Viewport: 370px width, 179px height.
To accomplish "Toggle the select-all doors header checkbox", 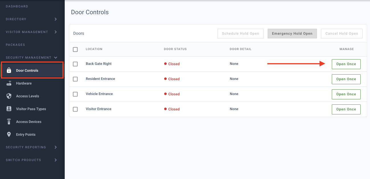I will pos(75,50).
